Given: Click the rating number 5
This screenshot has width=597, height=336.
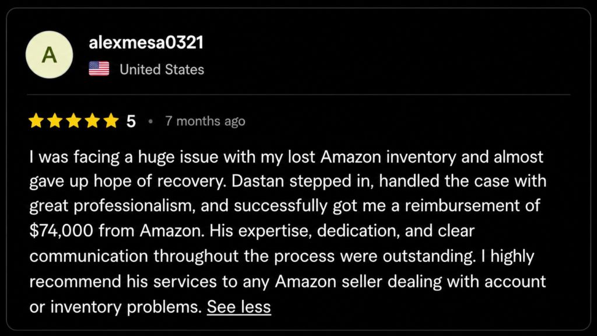Looking at the screenshot, I should tap(131, 121).
